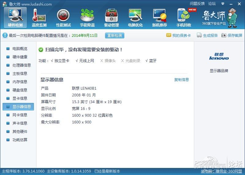Click 生成报告 link
The width and height of the screenshot is (245, 175).
click(210, 35)
